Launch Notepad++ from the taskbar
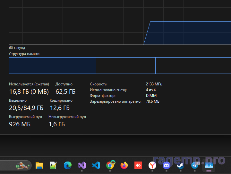The width and height of the screenshot is (231, 174). pos(53,165)
